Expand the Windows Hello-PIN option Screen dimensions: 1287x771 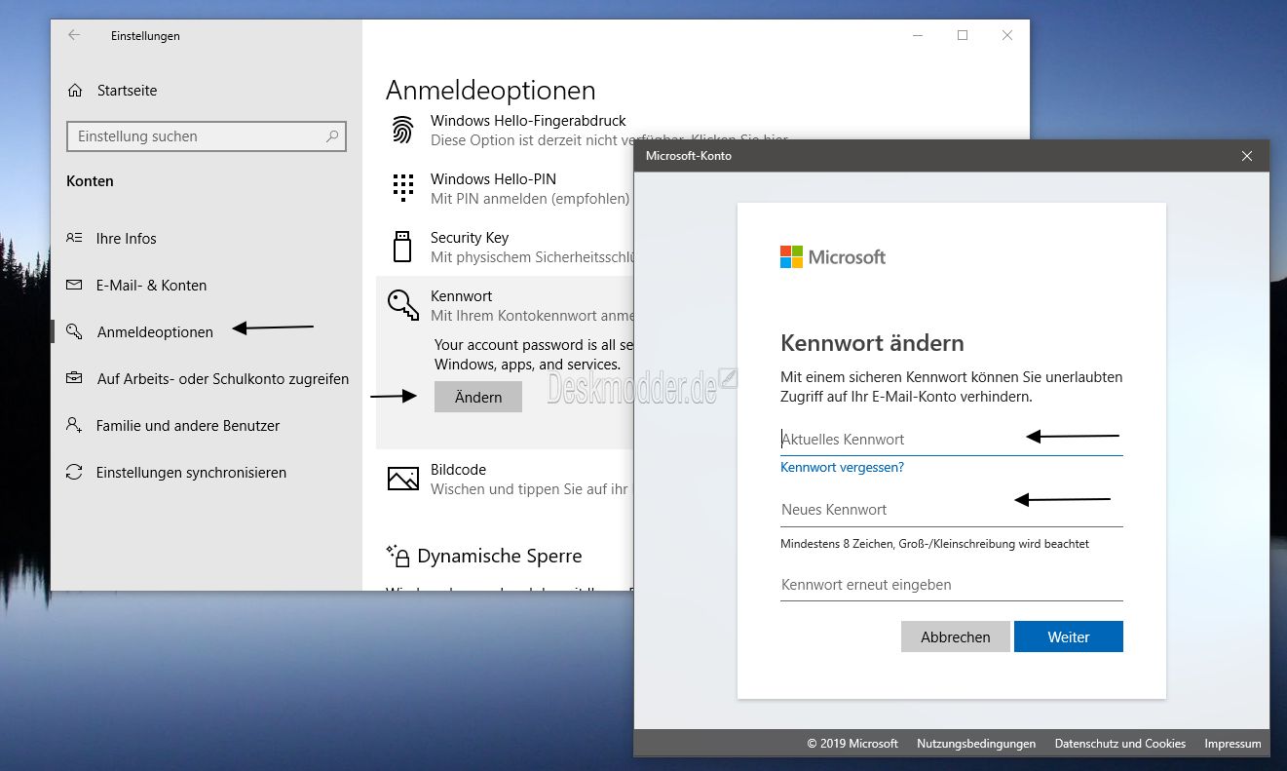(x=505, y=188)
